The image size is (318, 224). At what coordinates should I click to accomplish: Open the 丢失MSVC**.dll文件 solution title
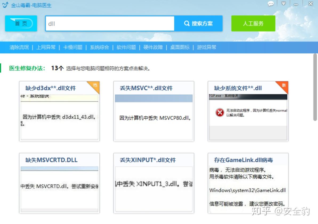146,88
